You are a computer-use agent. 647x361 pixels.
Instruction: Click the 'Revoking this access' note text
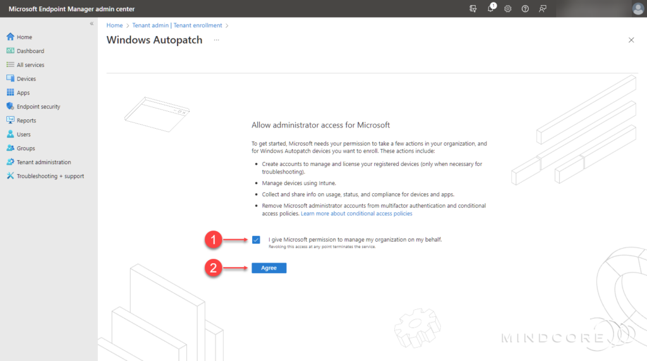pyautogui.click(x=322, y=247)
